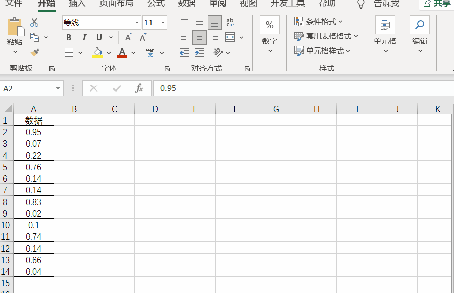Screen dimensions: 454x293
Task: Click the text orientation icon
Action: pyautogui.click(x=218, y=53)
